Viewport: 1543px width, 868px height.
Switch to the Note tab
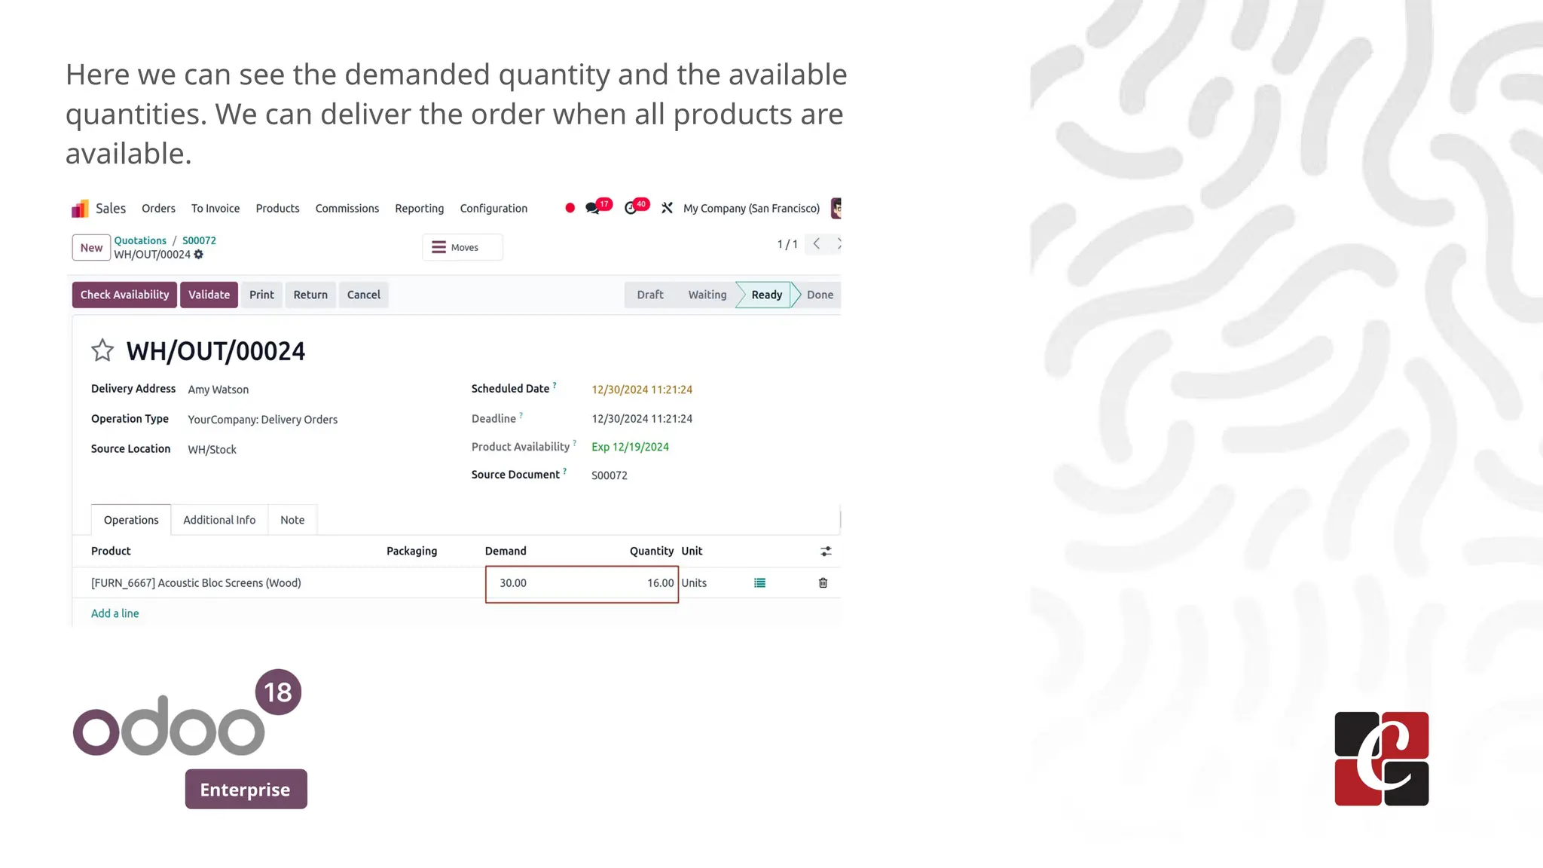[x=292, y=520]
